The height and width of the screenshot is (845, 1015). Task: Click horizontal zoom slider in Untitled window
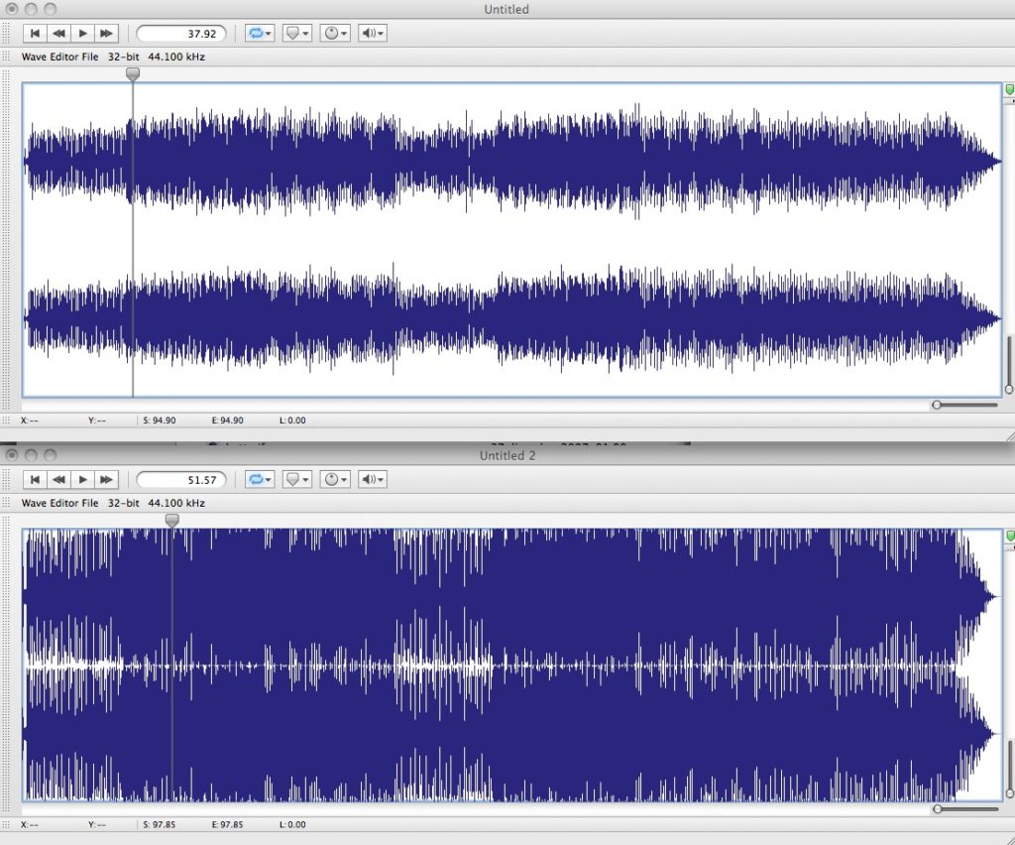965,405
